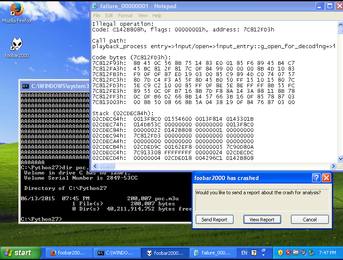Click the Notepad window title 'failure_00000001 - Notepad'
The height and width of the screenshot is (260, 343).
coord(138,6)
